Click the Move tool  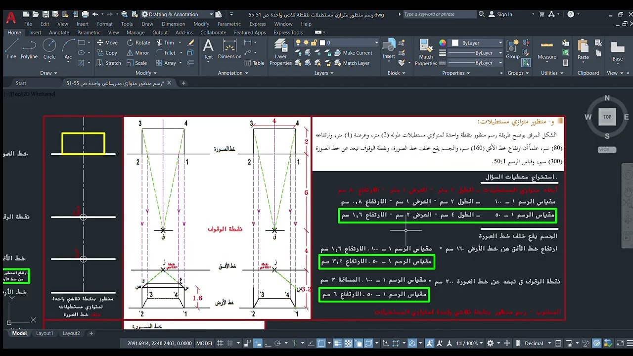[107, 43]
